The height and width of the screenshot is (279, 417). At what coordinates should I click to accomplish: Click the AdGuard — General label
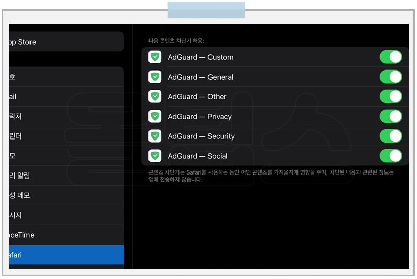coord(201,77)
